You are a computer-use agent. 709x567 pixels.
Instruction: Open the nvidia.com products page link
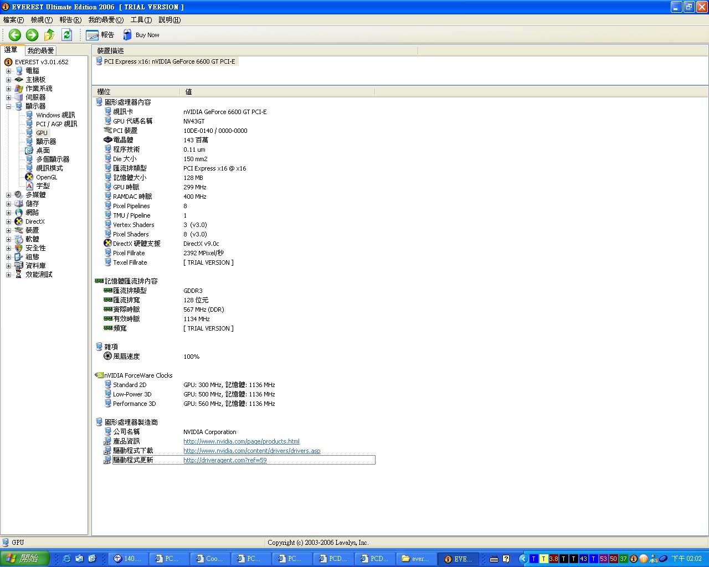coord(241,441)
